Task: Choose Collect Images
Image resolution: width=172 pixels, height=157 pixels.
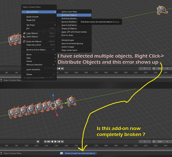Action: (x=74, y=47)
